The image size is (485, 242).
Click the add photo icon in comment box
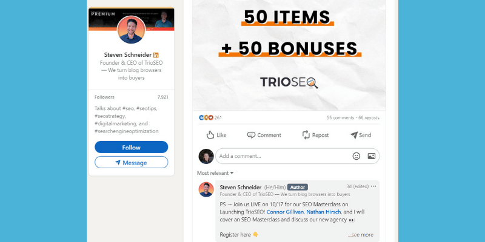click(x=372, y=156)
